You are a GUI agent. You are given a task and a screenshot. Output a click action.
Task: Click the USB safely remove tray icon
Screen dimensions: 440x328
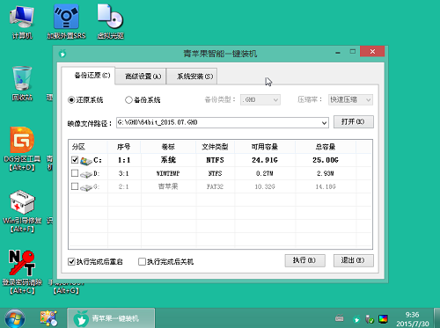[x=370, y=319]
